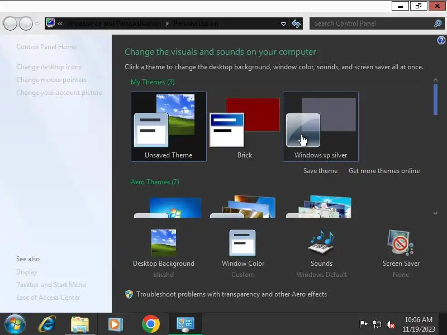447x335 pixels.
Task: Click the muted volume tray icon
Action: tap(390, 324)
